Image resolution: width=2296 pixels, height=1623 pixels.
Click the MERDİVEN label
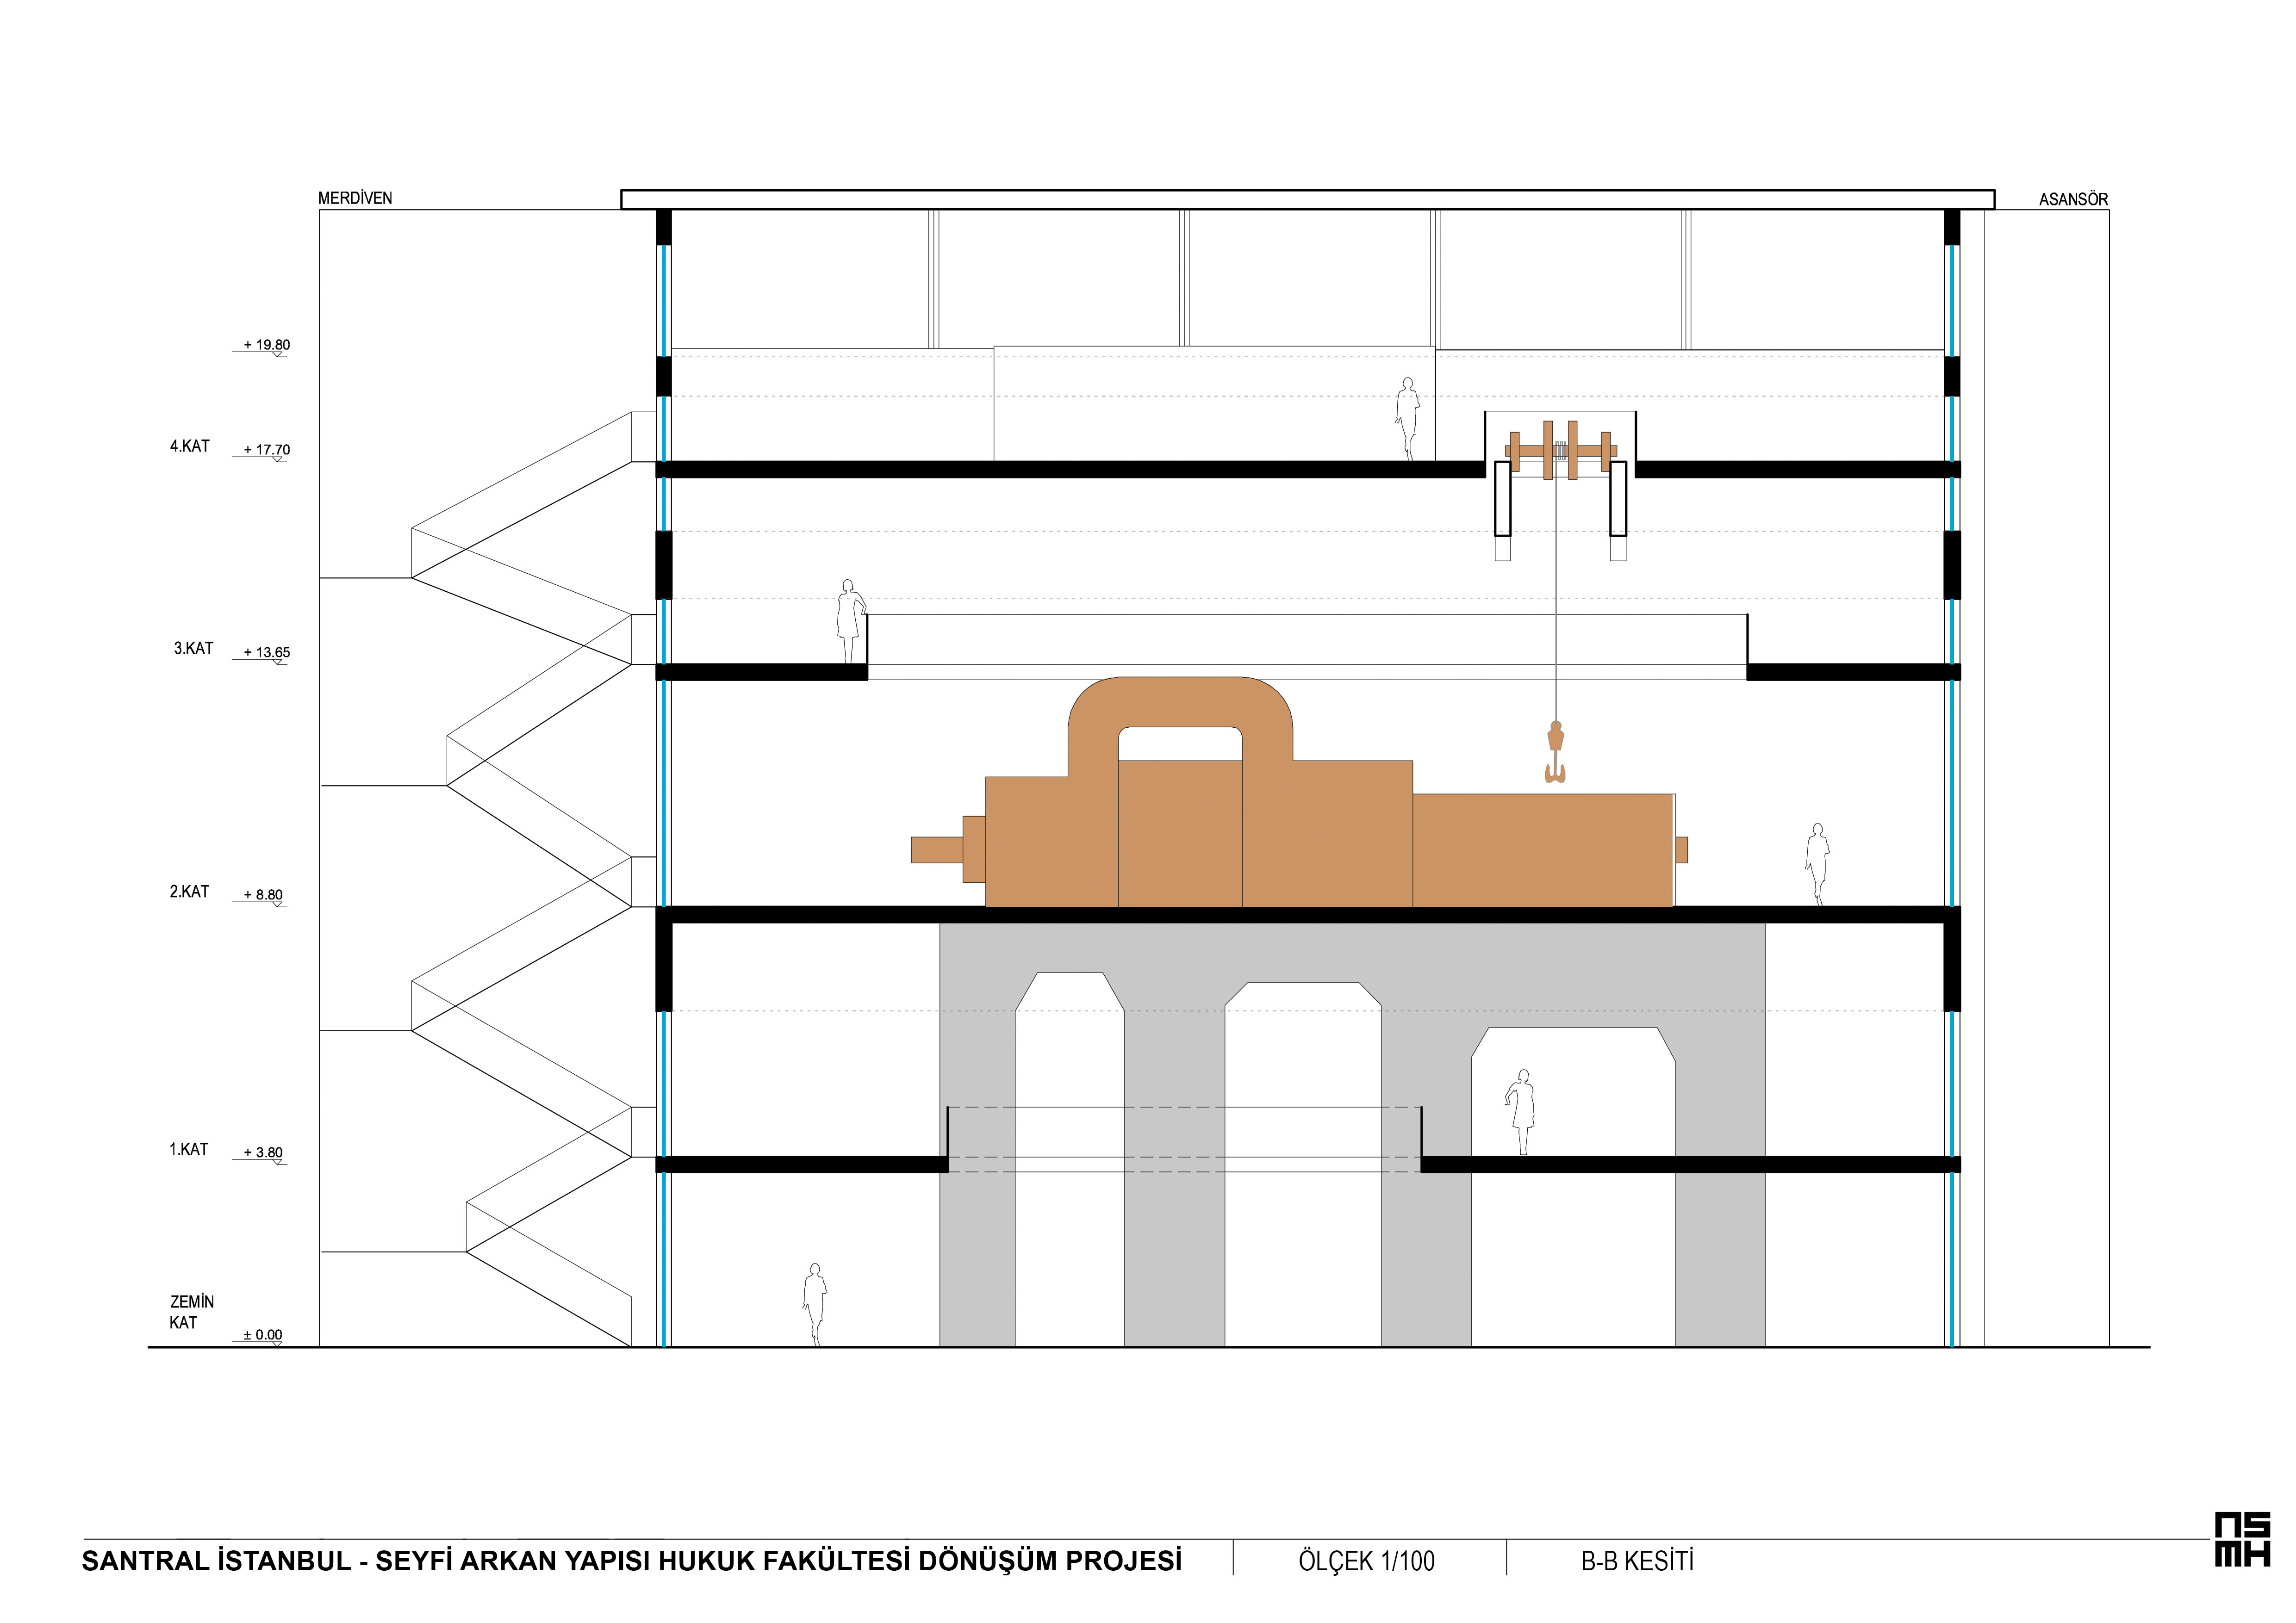tap(355, 198)
